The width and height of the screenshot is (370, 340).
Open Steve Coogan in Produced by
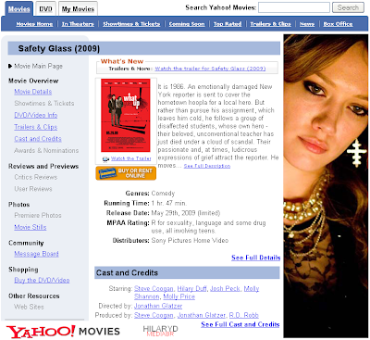pyautogui.click(x=154, y=315)
